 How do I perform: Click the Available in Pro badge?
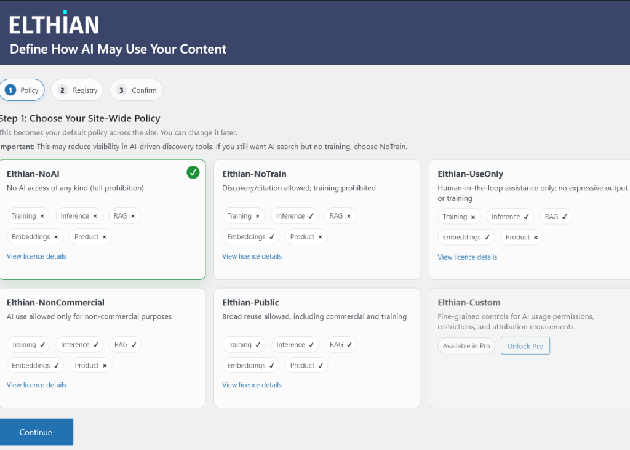(466, 346)
